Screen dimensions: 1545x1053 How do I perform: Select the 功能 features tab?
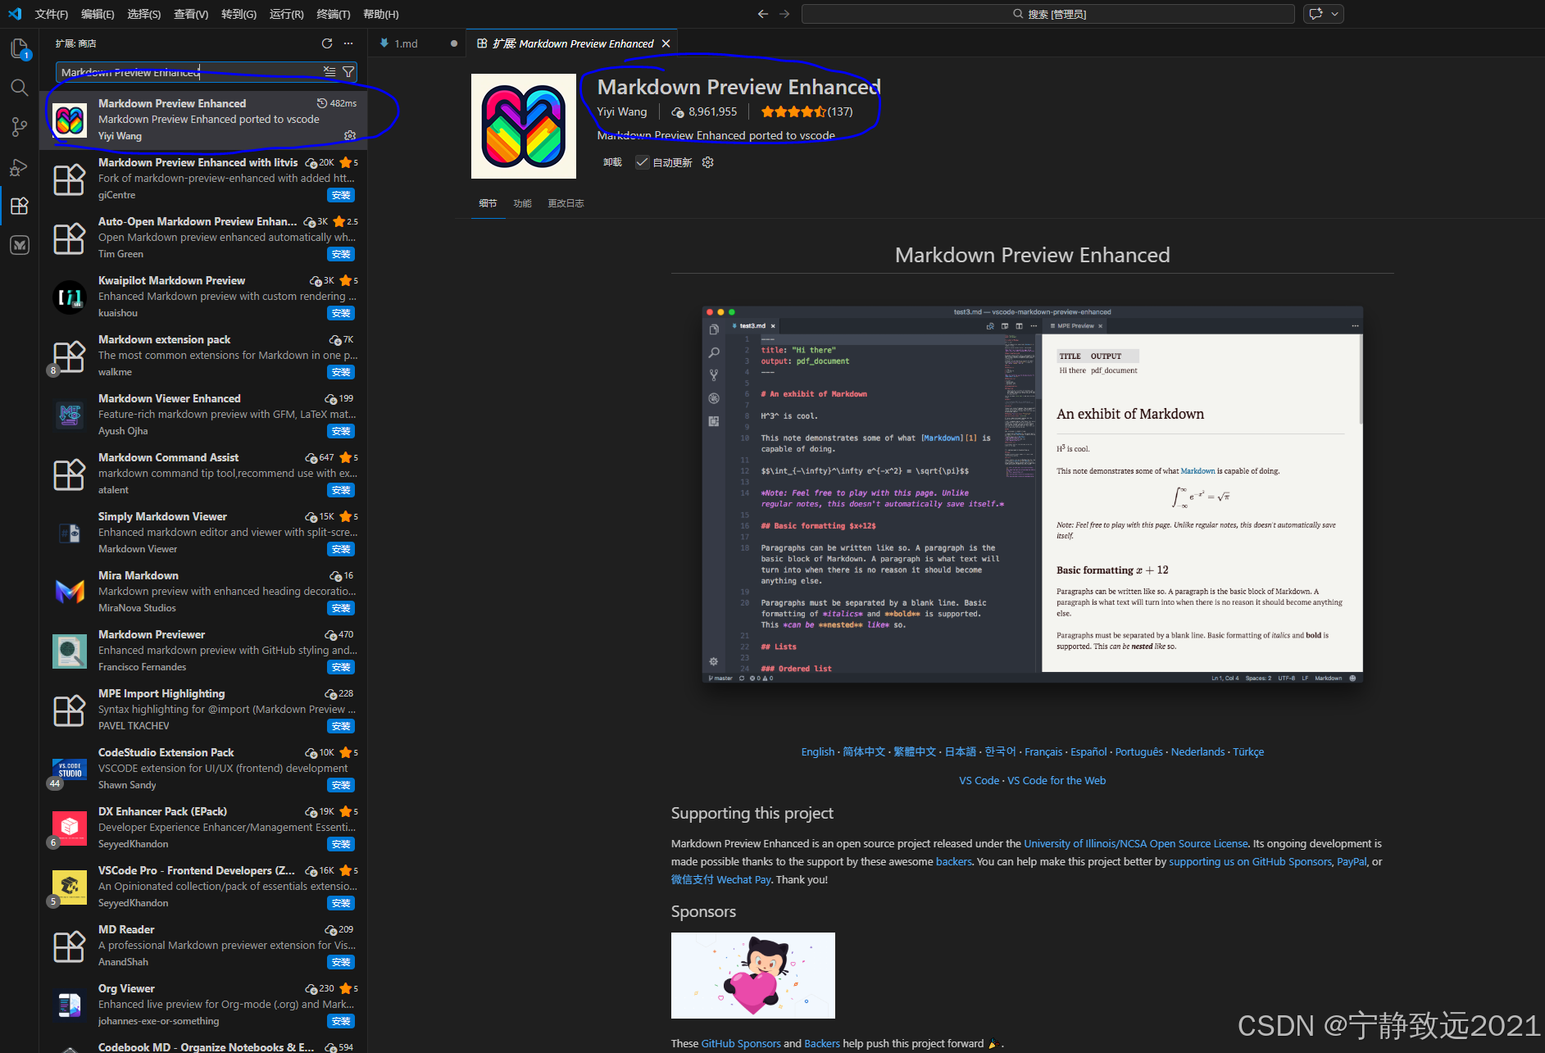tap(522, 203)
